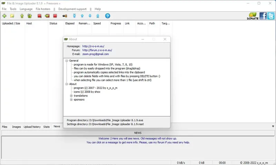Click the 'use my forum' news message line
The height and width of the screenshot is (165, 276).
[x=138, y=142]
